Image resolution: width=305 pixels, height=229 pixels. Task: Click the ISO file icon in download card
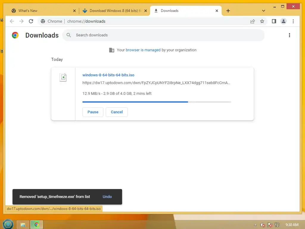point(63,77)
